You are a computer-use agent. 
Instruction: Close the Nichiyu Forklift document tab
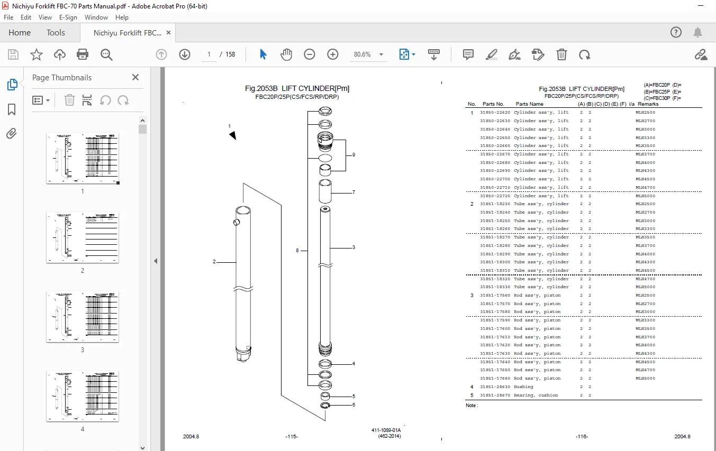click(169, 33)
